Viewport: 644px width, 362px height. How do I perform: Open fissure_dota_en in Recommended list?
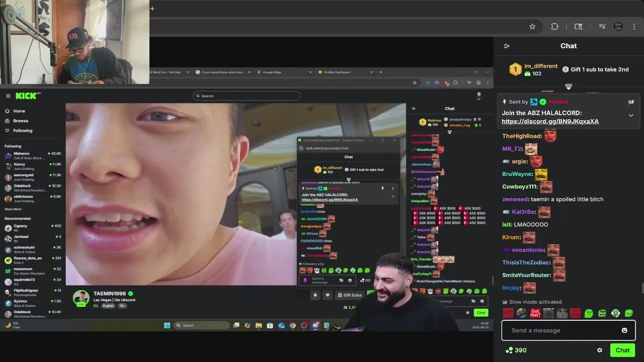33,260
